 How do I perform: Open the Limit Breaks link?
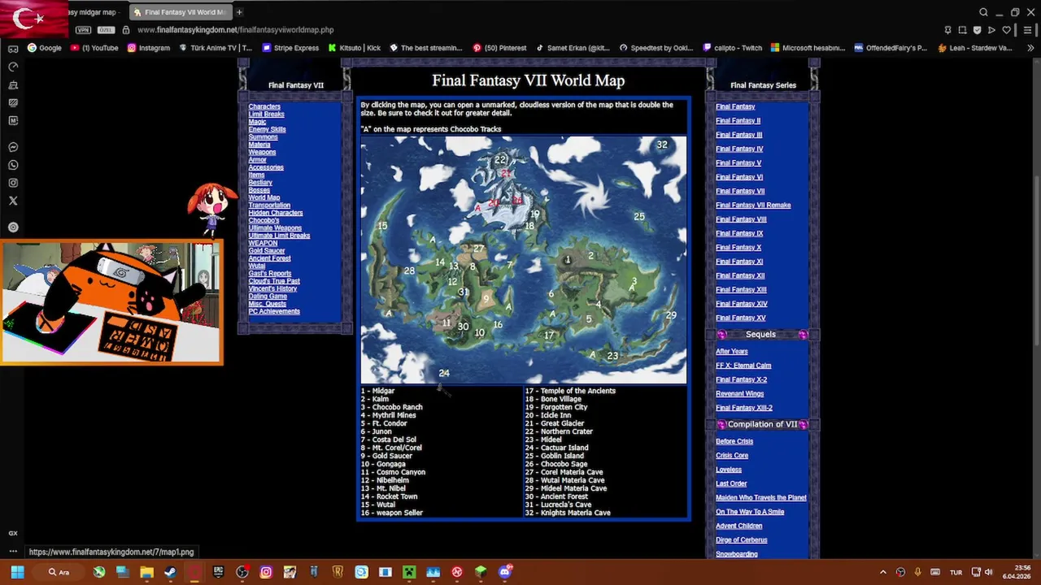point(266,115)
